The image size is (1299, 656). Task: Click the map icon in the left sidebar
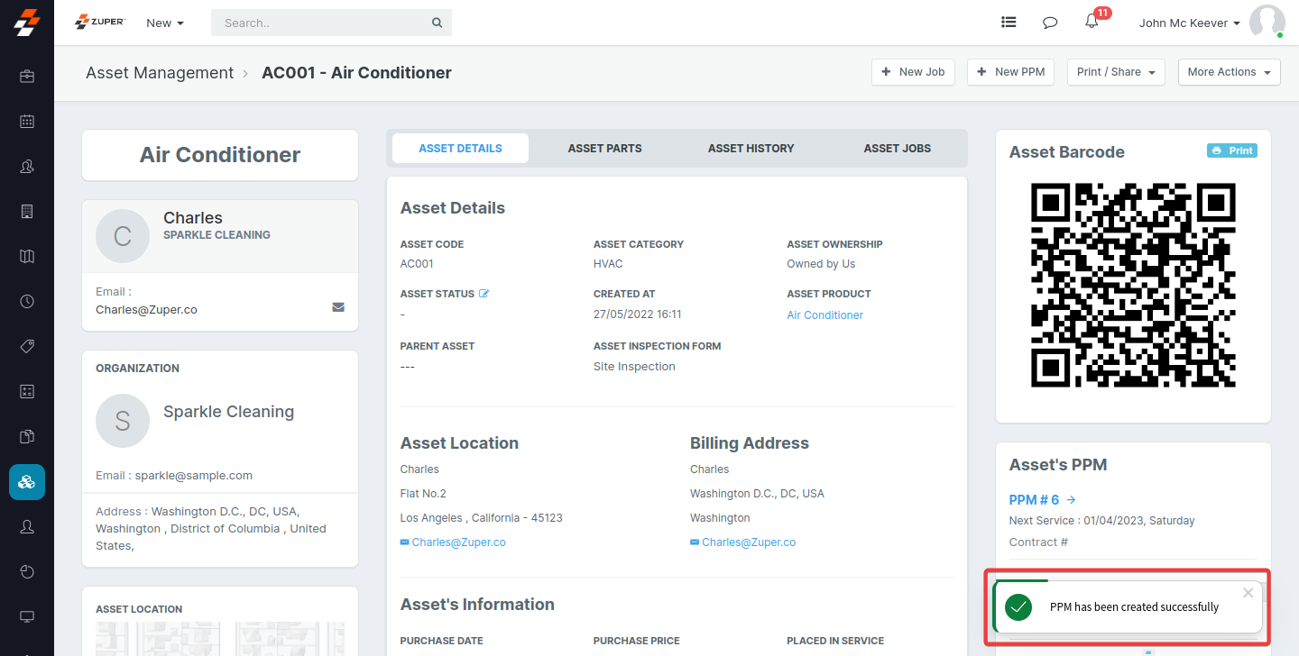pos(27,257)
